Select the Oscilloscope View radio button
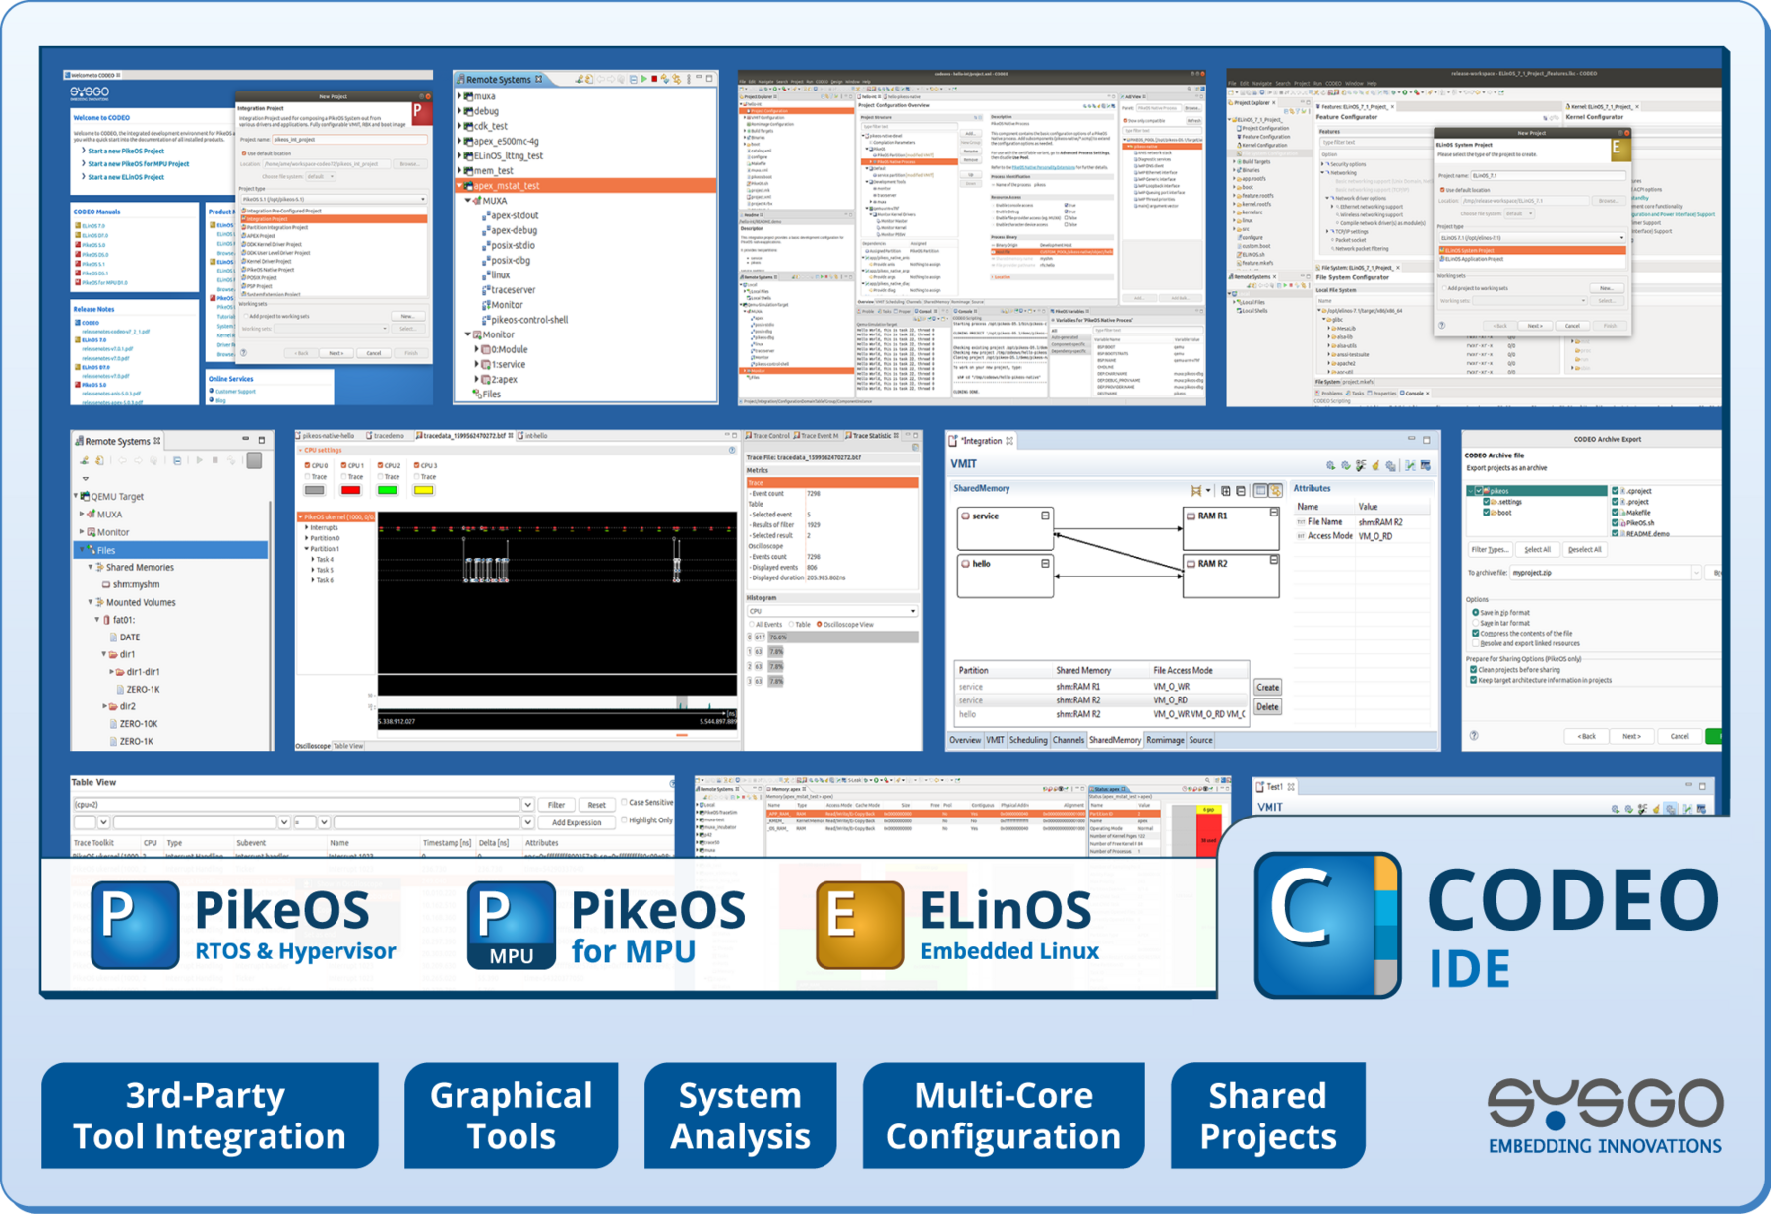Image resolution: width=1771 pixels, height=1214 pixels. pyautogui.click(x=819, y=625)
